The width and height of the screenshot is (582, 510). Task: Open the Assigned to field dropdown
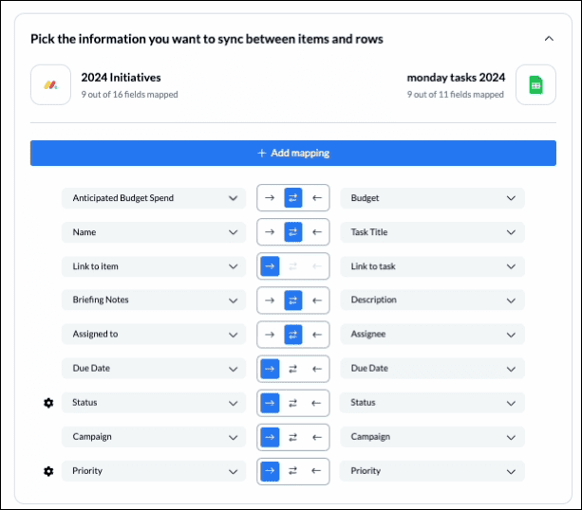tap(154, 335)
